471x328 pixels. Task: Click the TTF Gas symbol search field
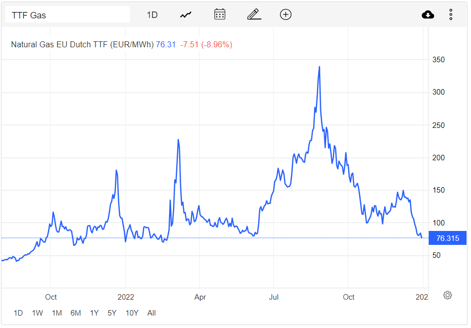coord(67,15)
